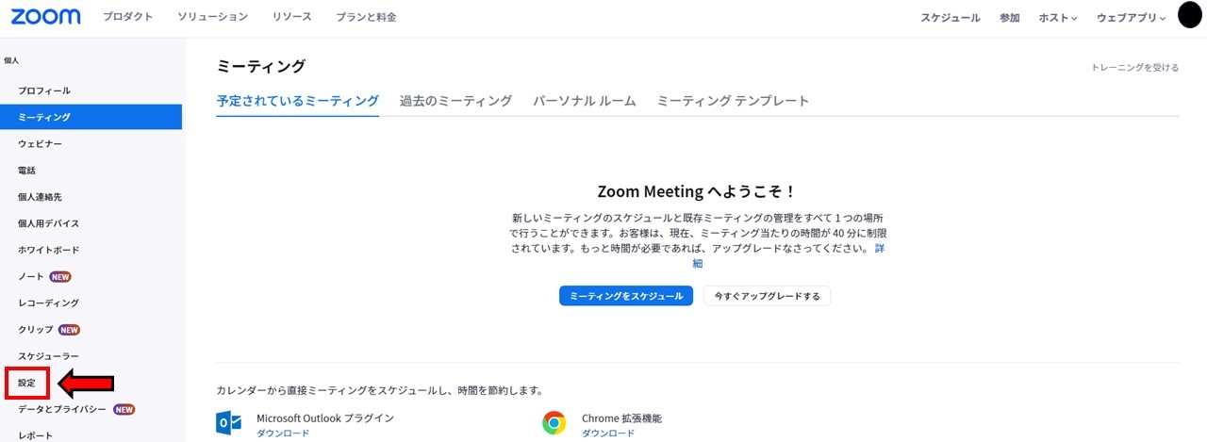Switch to 過去のミーティング tab

455,101
